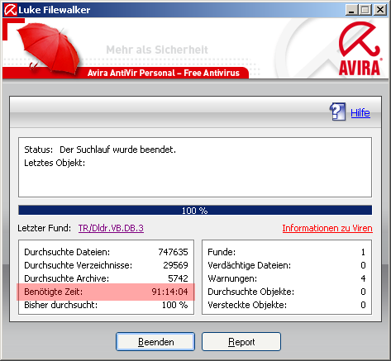The width and height of the screenshot is (391, 361).
Task: Click the AVIRA logo in the banner
Action: [360, 49]
